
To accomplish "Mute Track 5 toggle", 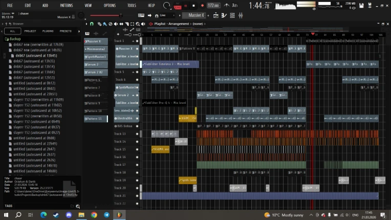I will tap(137, 72).
